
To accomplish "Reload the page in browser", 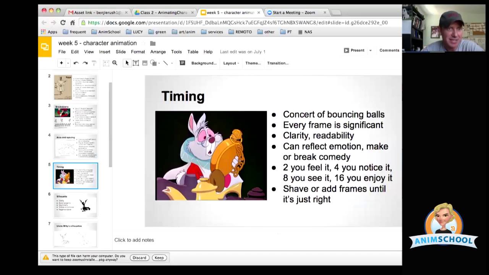I will click(63, 23).
